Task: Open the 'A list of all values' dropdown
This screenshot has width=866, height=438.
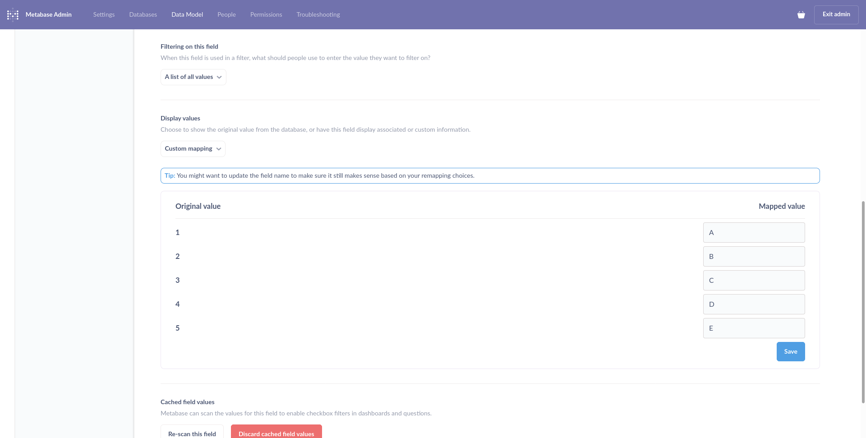Action: click(193, 77)
